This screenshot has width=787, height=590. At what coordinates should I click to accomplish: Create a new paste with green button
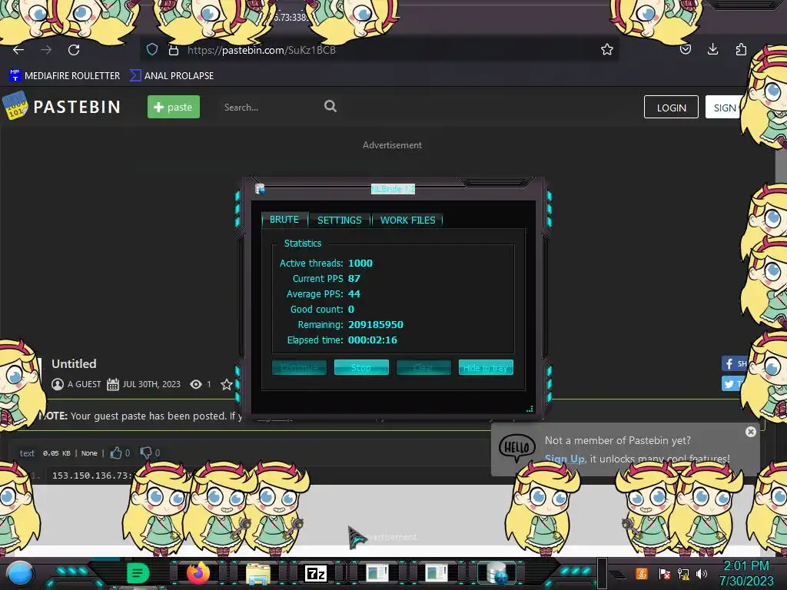pyautogui.click(x=173, y=107)
